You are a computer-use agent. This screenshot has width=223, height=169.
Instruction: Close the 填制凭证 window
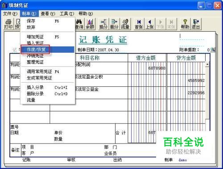coord(217,6)
